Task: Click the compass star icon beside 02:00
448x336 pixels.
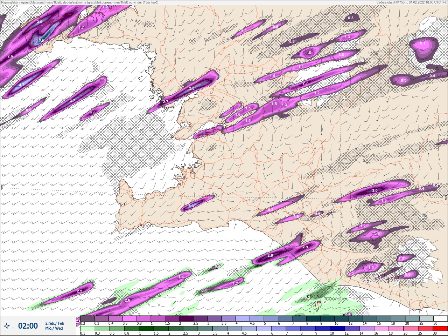Action: click(7, 326)
